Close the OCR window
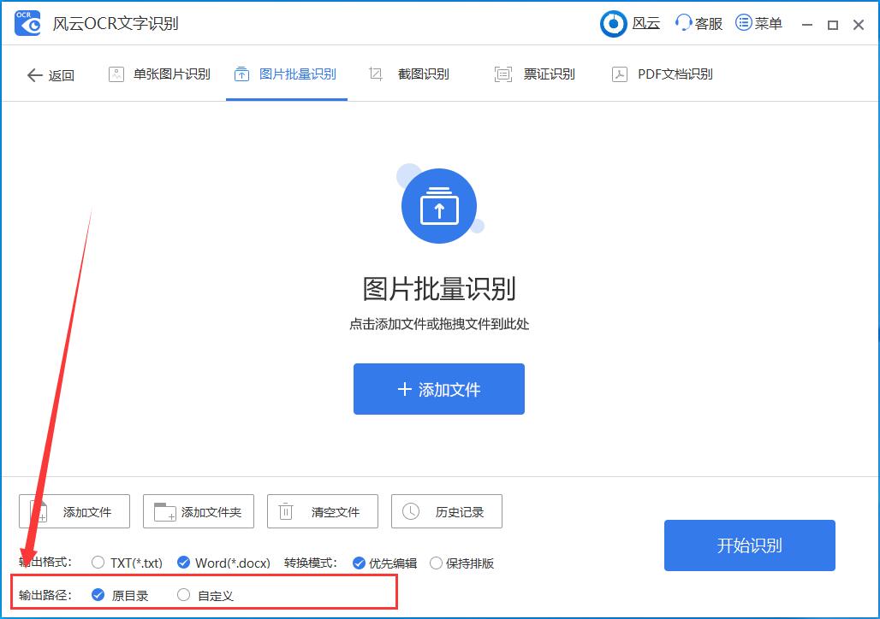 [x=858, y=25]
